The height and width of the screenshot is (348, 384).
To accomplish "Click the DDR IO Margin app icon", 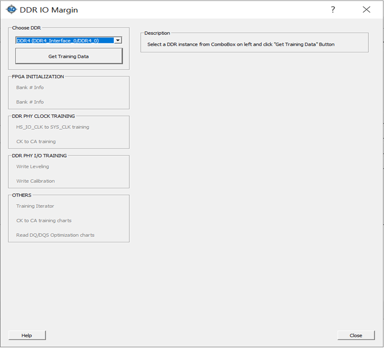I will coord(11,10).
